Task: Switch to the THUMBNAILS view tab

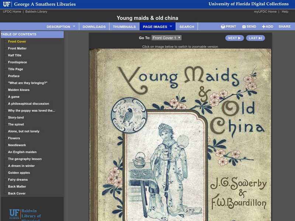Action: [x=126, y=27]
